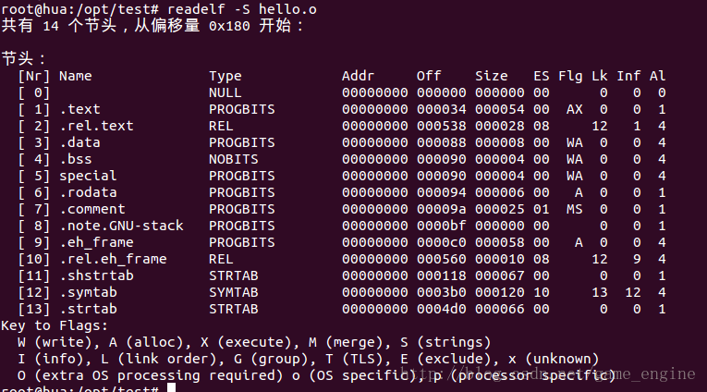Click the NOBITS type entry

pyautogui.click(x=234, y=159)
